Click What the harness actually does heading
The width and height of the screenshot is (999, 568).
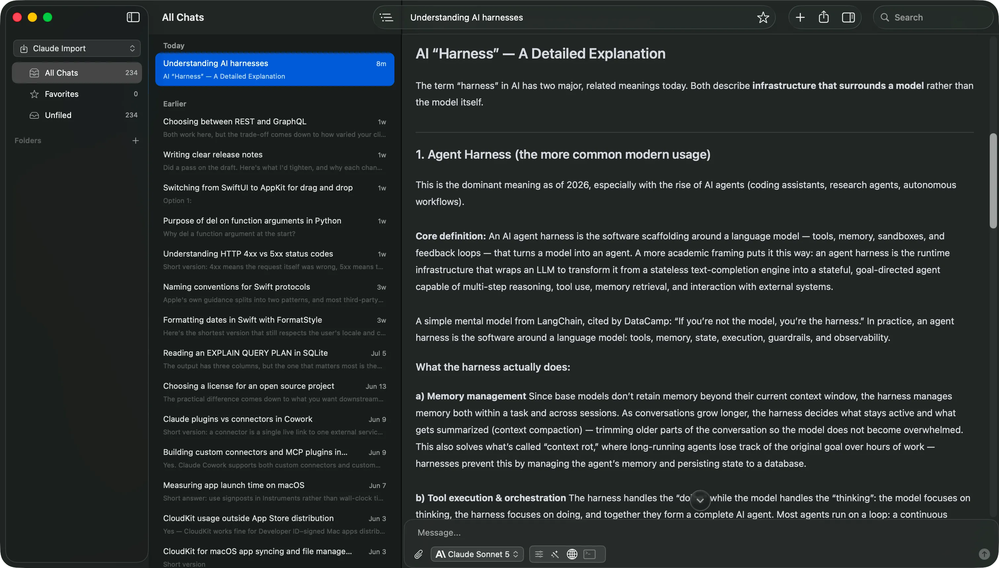[493, 367]
